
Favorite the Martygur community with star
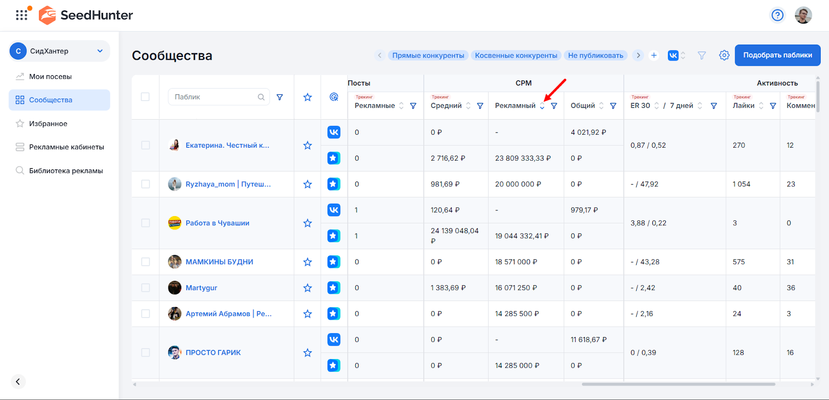[x=307, y=288]
